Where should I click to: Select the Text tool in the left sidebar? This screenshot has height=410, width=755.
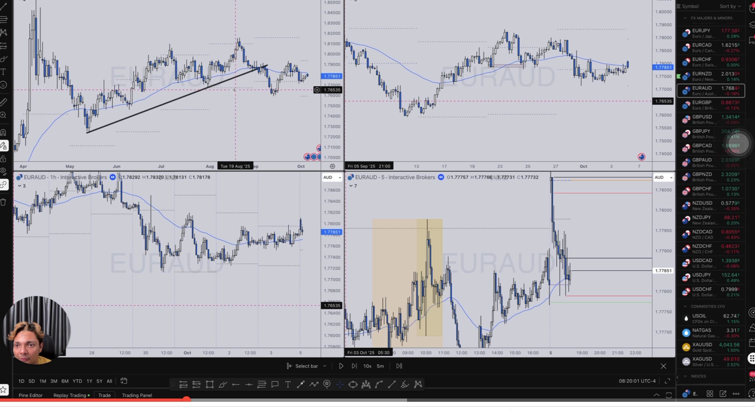[x=3, y=72]
